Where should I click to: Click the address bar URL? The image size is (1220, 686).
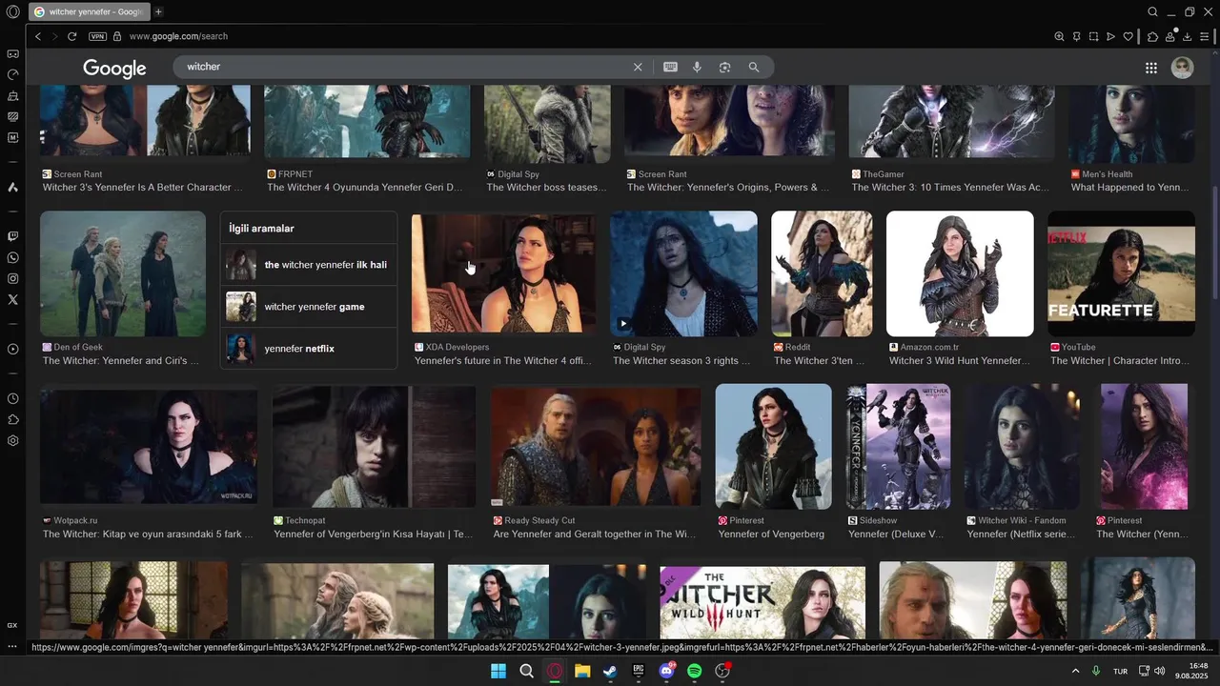178,36
